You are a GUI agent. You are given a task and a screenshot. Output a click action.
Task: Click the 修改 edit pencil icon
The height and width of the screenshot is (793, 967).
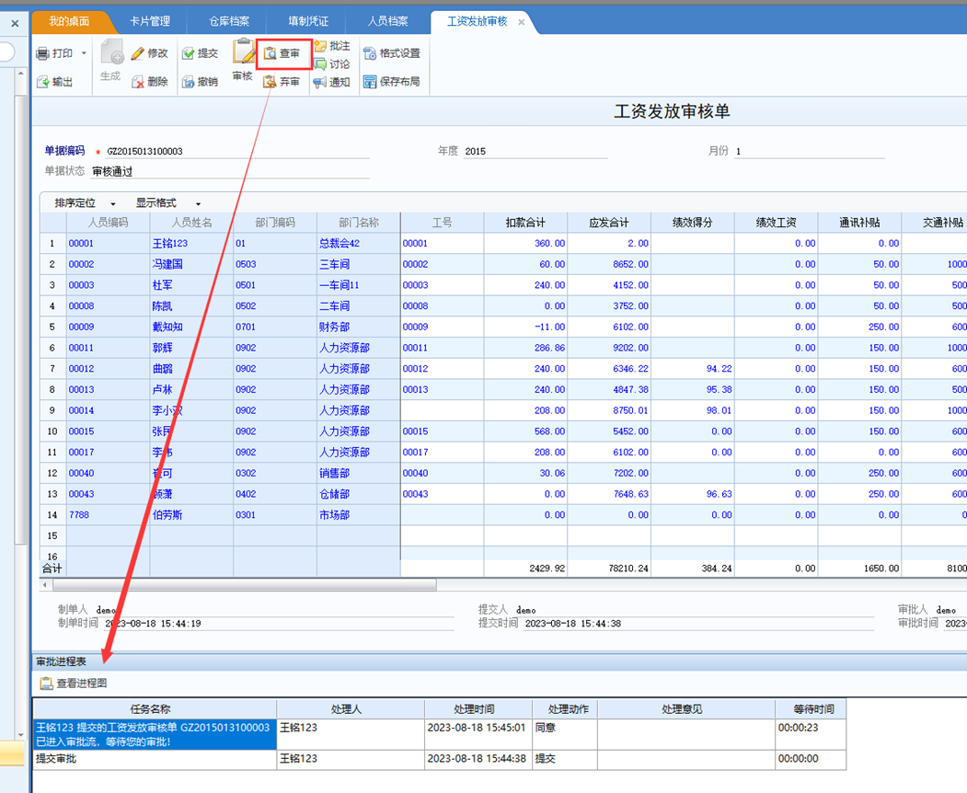point(138,53)
